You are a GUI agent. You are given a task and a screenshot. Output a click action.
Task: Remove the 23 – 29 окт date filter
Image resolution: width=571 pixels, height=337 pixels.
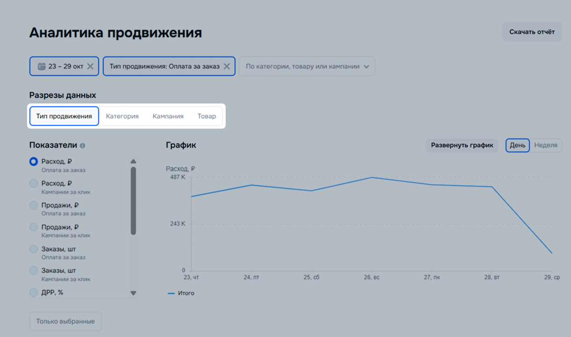(x=91, y=66)
